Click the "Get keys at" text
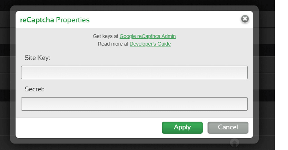The width and height of the screenshot is (288, 150). coord(106,36)
